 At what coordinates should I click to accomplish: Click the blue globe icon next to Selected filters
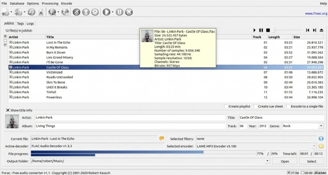point(321,139)
